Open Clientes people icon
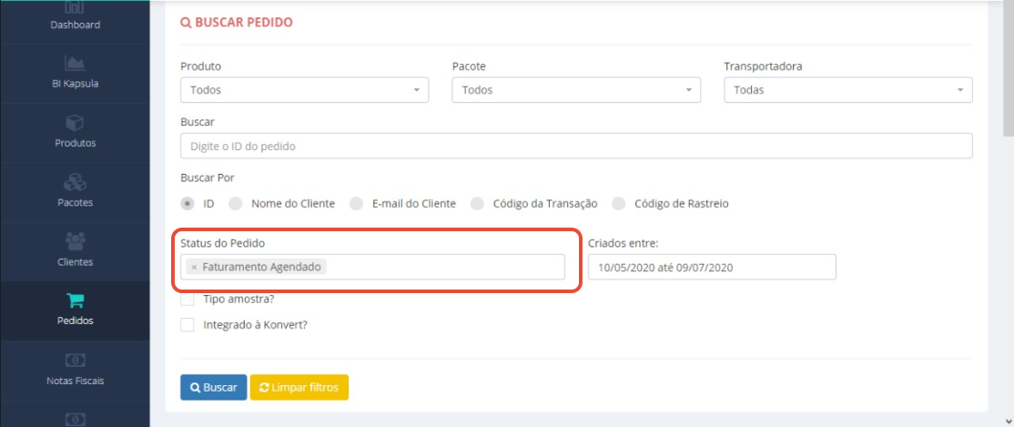 [75, 241]
